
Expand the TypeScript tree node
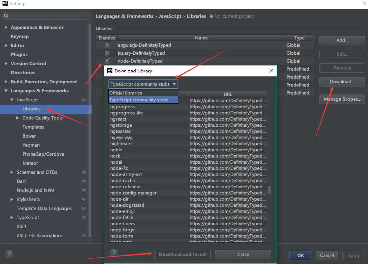click(12, 218)
